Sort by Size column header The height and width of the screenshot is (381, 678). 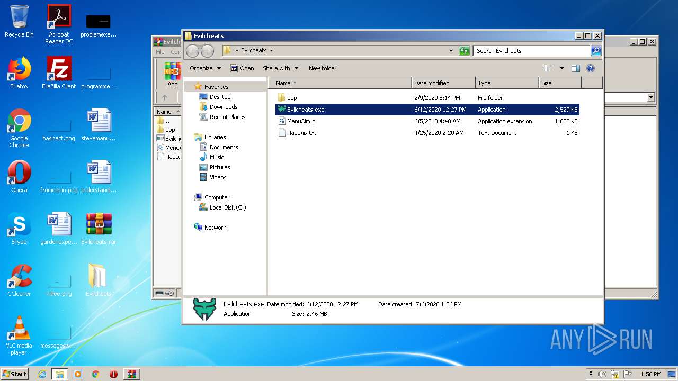560,83
